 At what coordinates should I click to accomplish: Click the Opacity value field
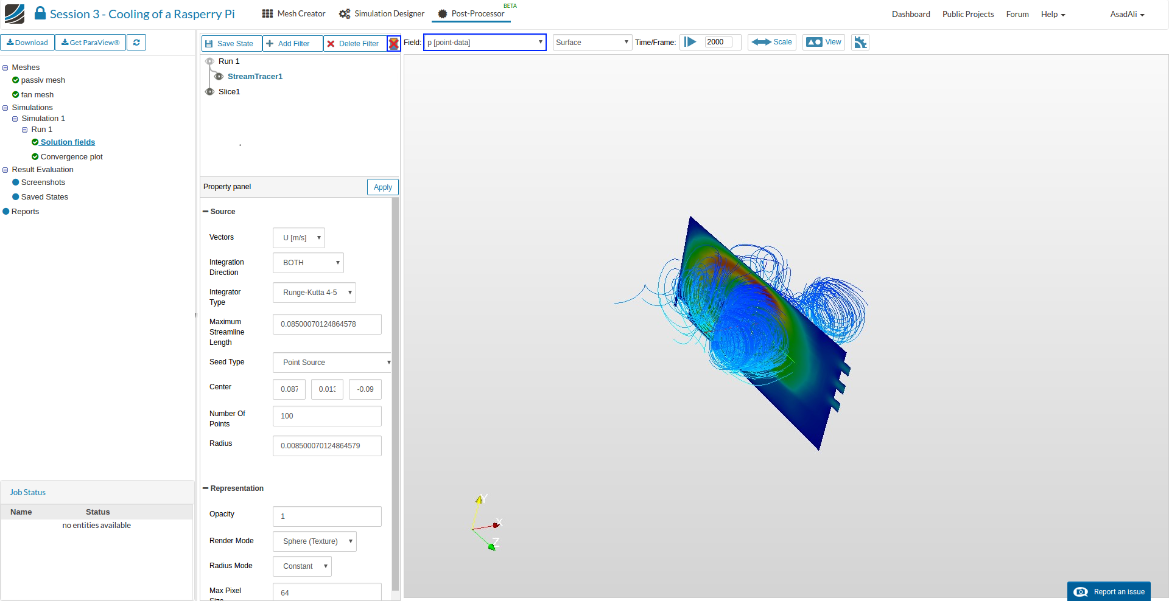[x=327, y=516]
